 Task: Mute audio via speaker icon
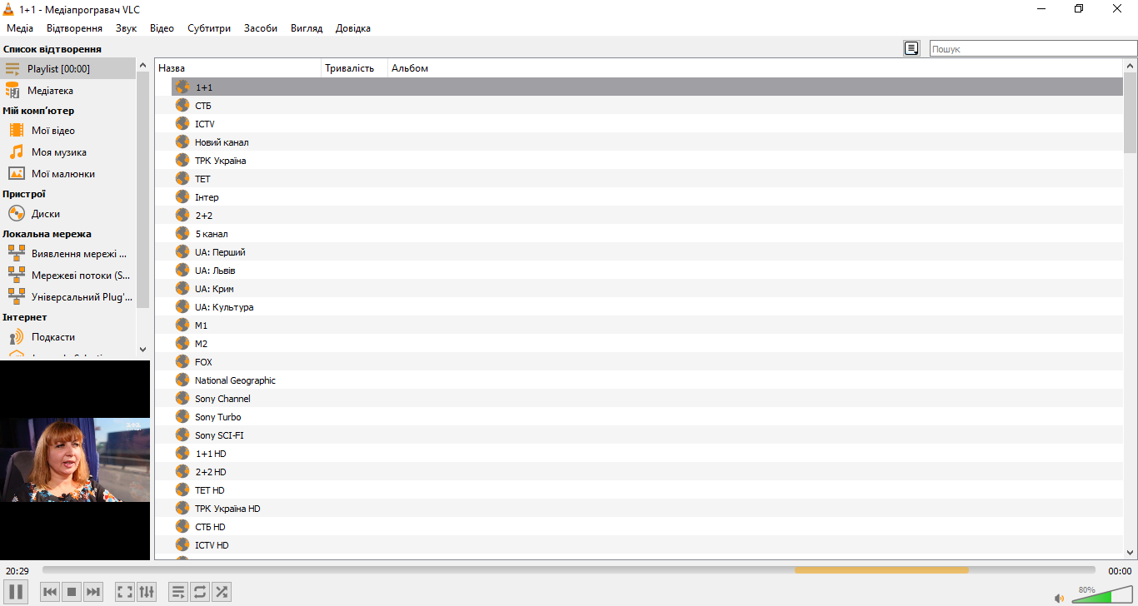pyautogui.click(x=1059, y=598)
